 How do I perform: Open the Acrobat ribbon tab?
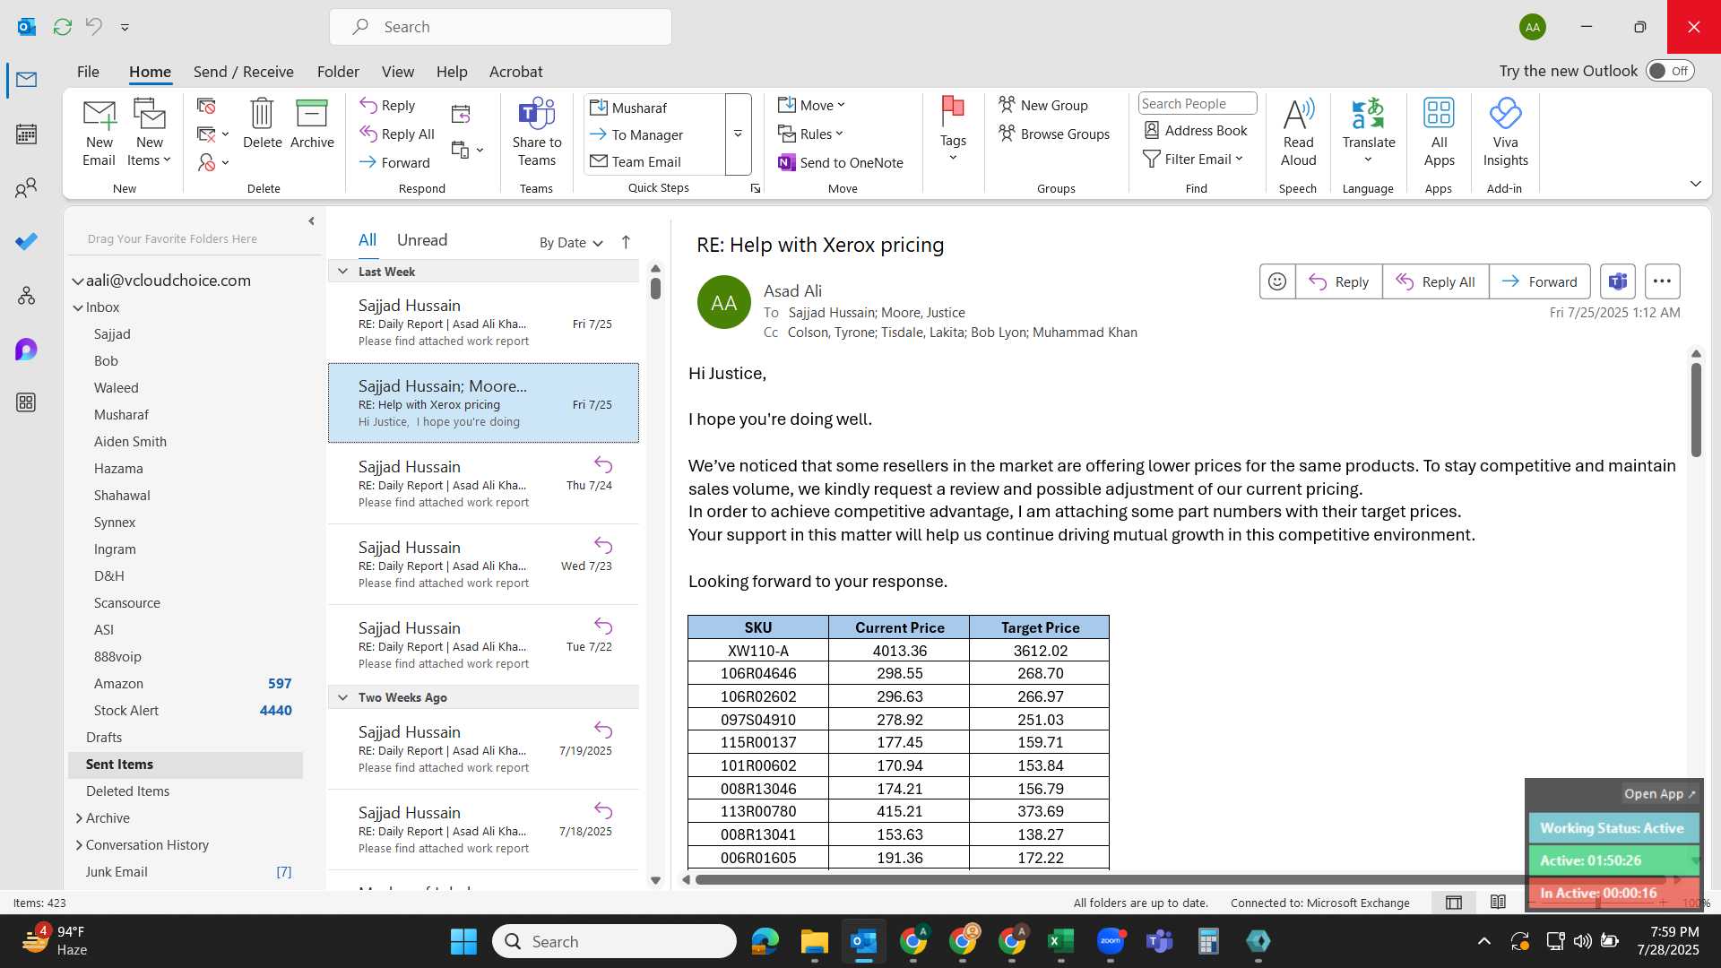click(515, 72)
